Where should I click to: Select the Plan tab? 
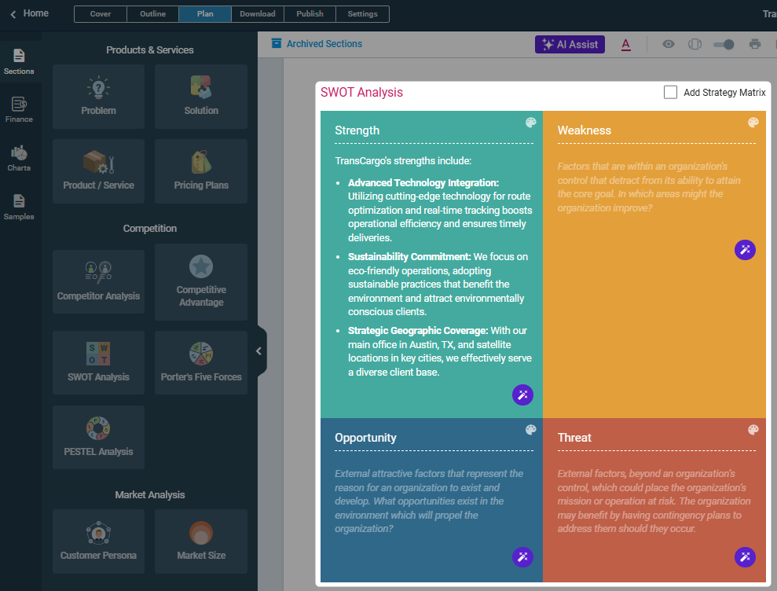click(205, 14)
